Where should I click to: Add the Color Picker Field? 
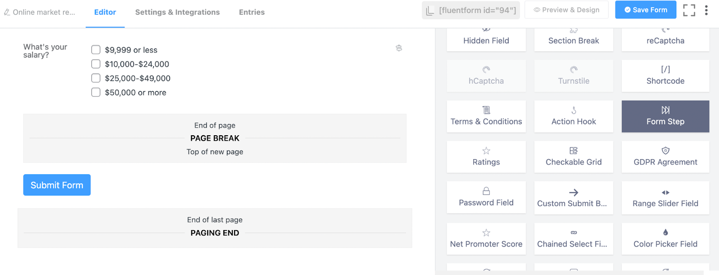(x=665, y=239)
